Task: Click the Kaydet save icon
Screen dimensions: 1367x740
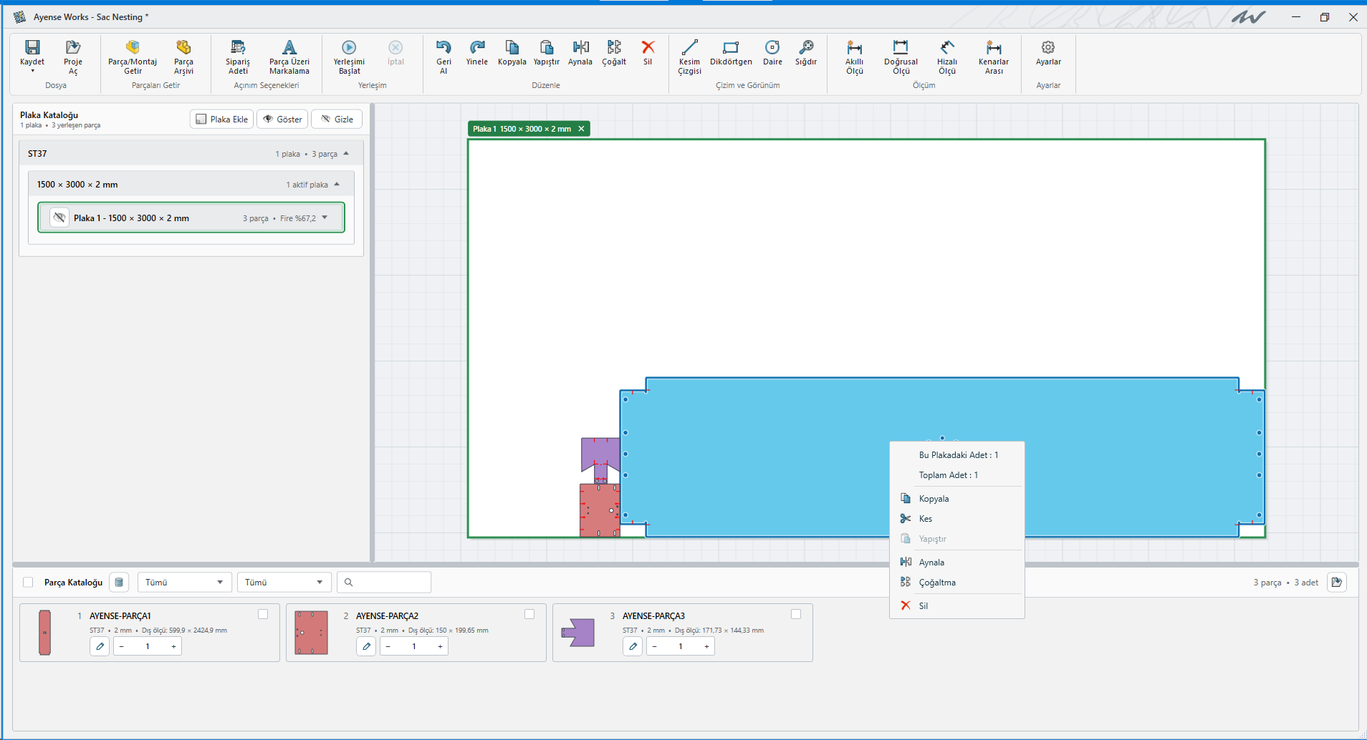Action: (x=32, y=47)
